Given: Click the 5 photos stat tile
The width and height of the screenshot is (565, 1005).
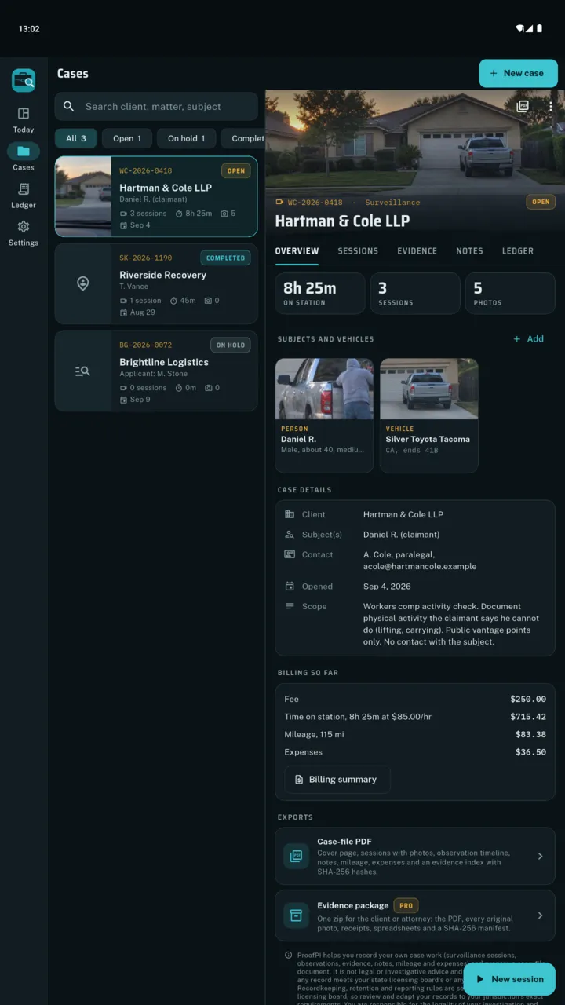Looking at the screenshot, I should point(510,293).
